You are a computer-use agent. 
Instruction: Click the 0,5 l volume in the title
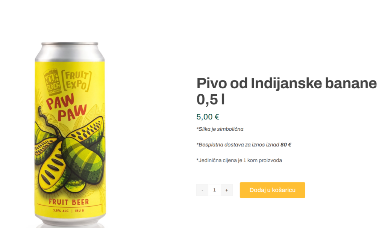pyautogui.click(x=211, y=100)
